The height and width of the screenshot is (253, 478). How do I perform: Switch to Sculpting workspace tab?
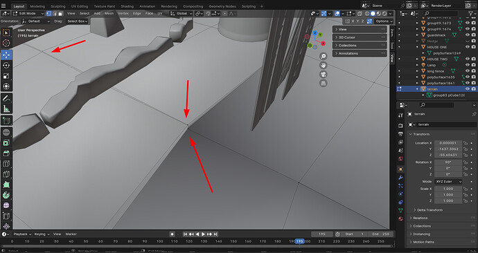58,6
